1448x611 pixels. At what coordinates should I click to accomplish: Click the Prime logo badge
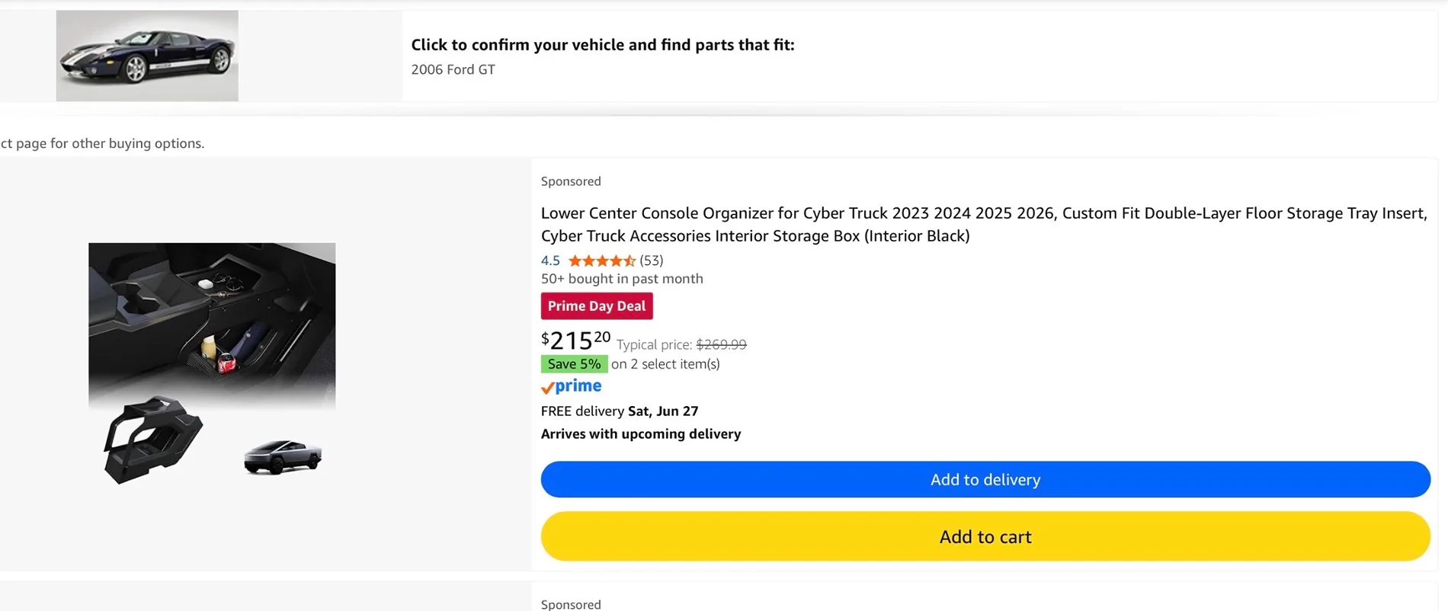point(572,387)
